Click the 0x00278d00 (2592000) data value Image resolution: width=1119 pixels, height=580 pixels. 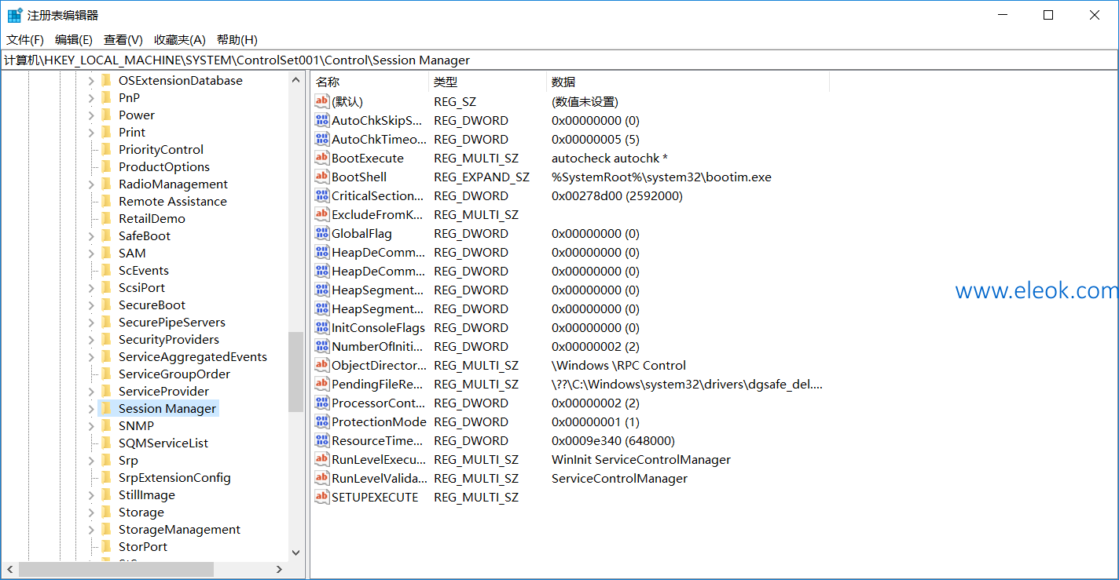tap(617, 195)
